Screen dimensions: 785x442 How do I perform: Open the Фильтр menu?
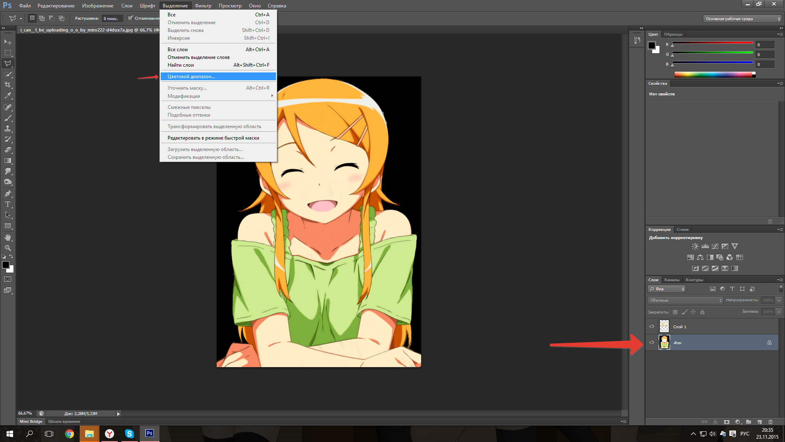click(203, 6)
